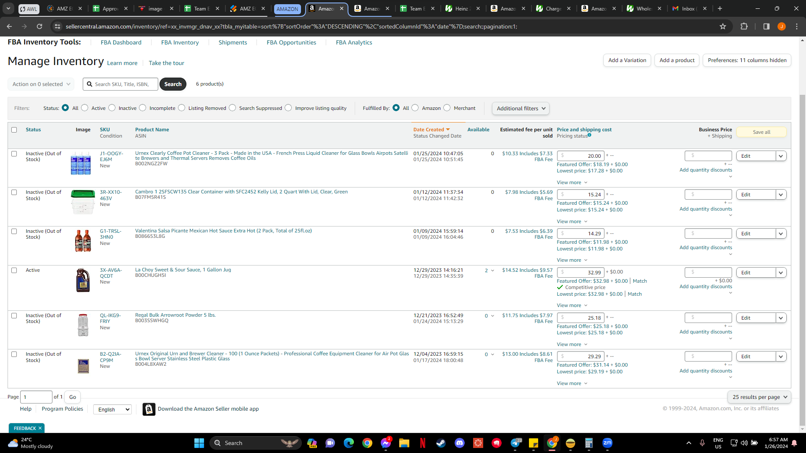Click the page number input field
806x453 pixels.
(36, 397)
